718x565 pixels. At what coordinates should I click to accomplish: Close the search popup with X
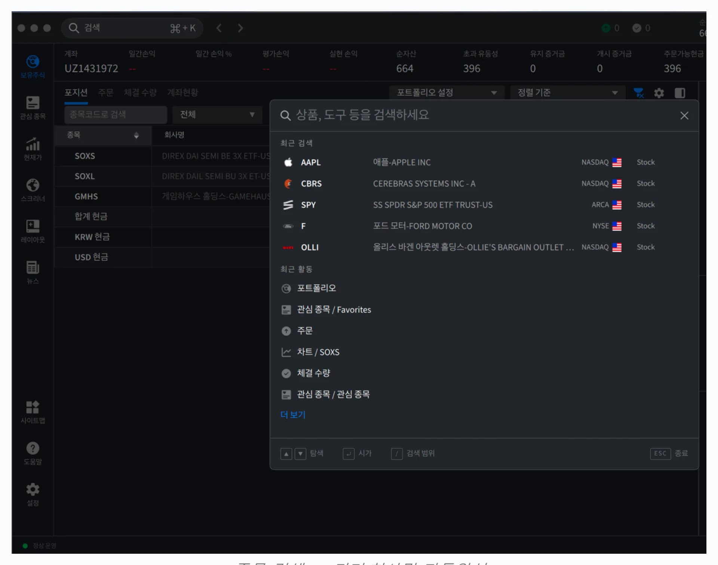click(x=684, y=115)
